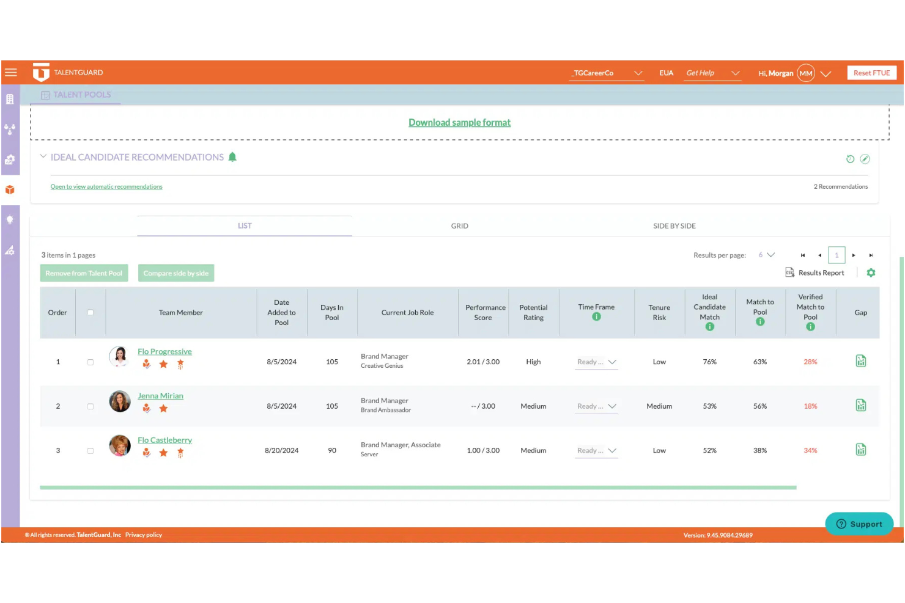
Task: Open automatic recommendations via the link
Action: 106,186
